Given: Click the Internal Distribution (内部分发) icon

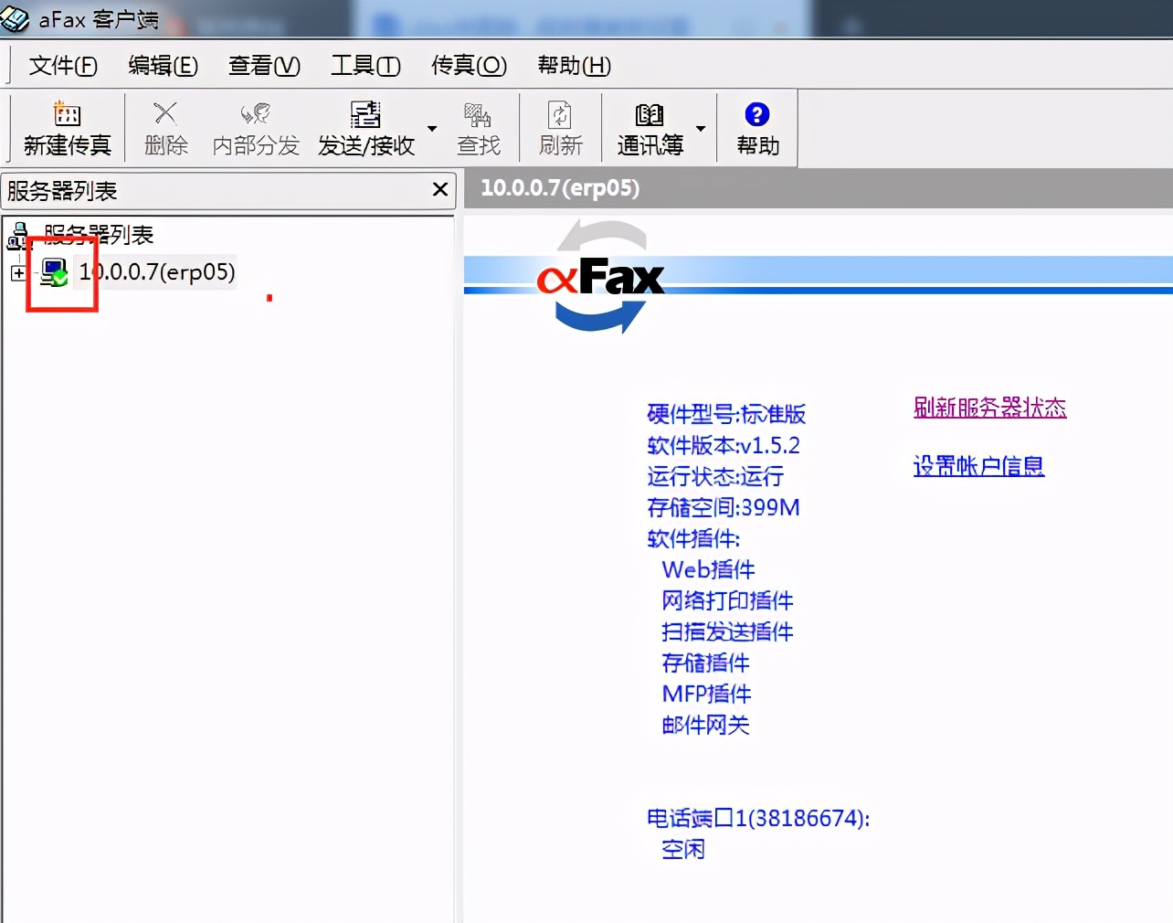Looking at the screenshot, I should click(x=256, y=113).
